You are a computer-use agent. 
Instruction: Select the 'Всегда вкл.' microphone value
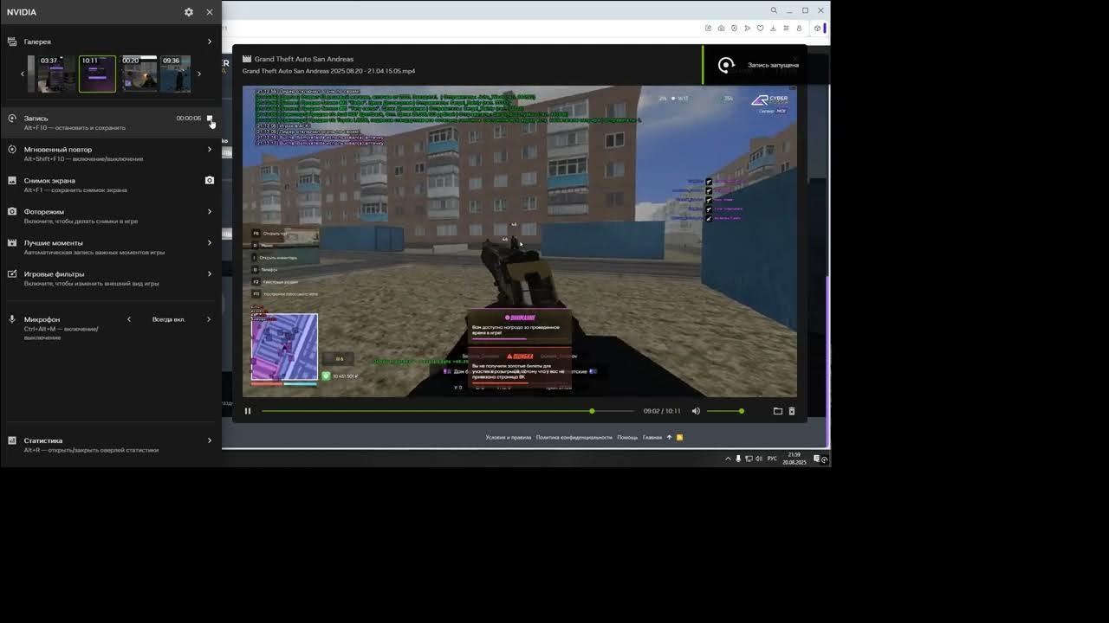click(x=169, y=319)
